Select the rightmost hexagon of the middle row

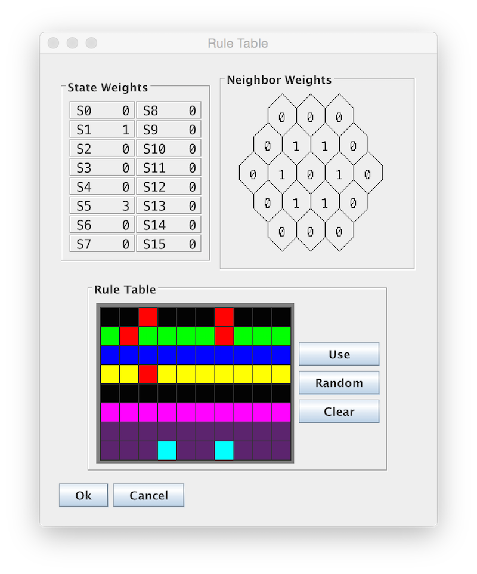click(368, 173)
